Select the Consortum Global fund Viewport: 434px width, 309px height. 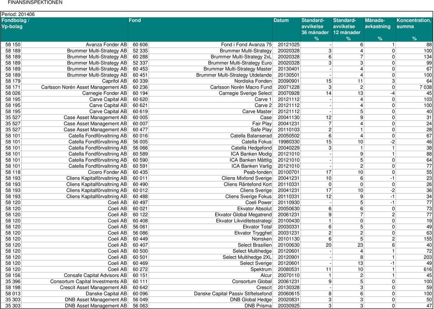tap(252, 281)
